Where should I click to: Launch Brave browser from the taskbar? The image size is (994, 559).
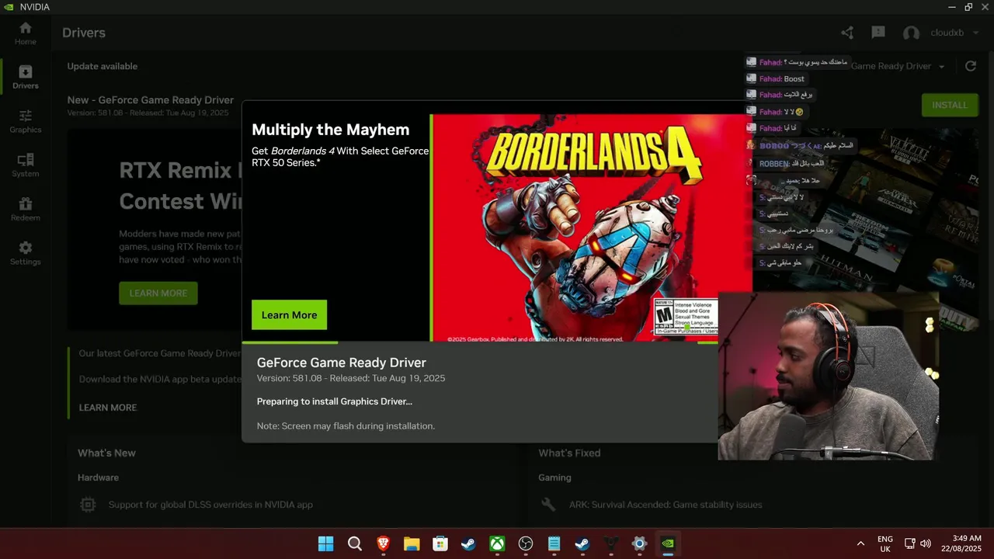click(383, 543)
